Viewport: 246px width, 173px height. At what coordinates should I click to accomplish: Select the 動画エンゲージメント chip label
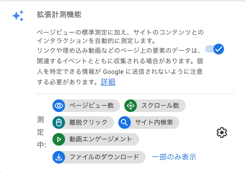(x=101, y=139)
